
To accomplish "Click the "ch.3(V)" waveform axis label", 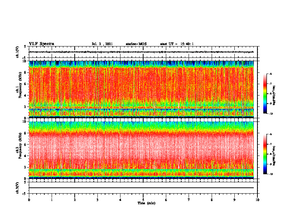I will 17,188.
